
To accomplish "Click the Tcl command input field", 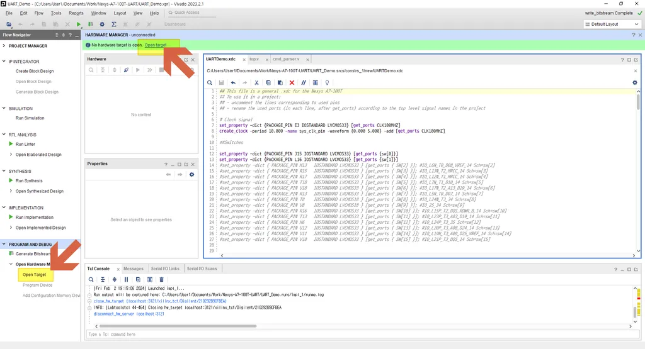I will click(x=362, y=334).
